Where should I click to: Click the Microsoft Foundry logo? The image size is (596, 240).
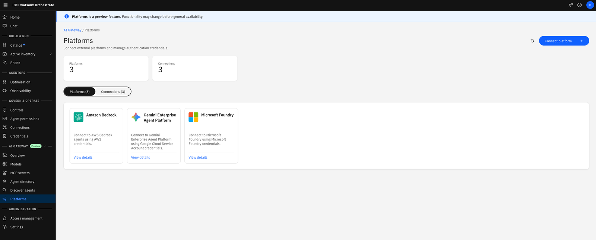(193, 117)
